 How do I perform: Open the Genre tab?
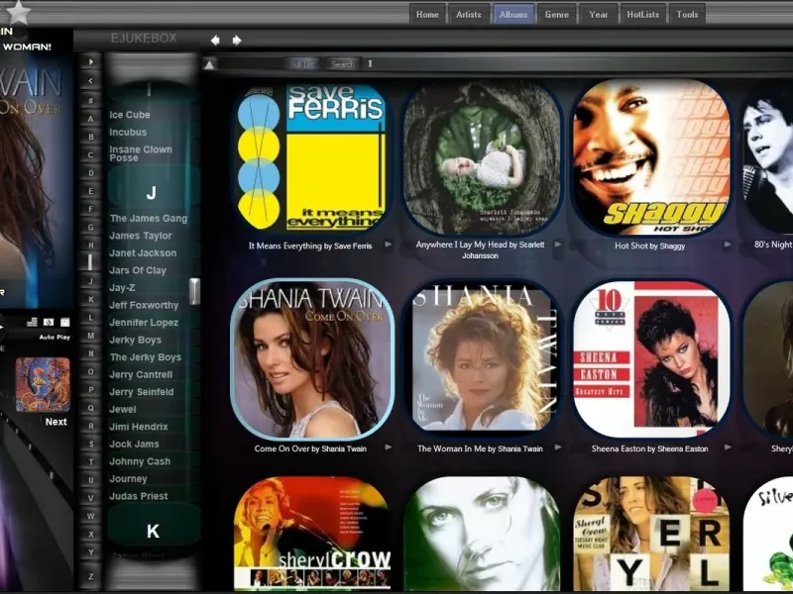point(557,14)
